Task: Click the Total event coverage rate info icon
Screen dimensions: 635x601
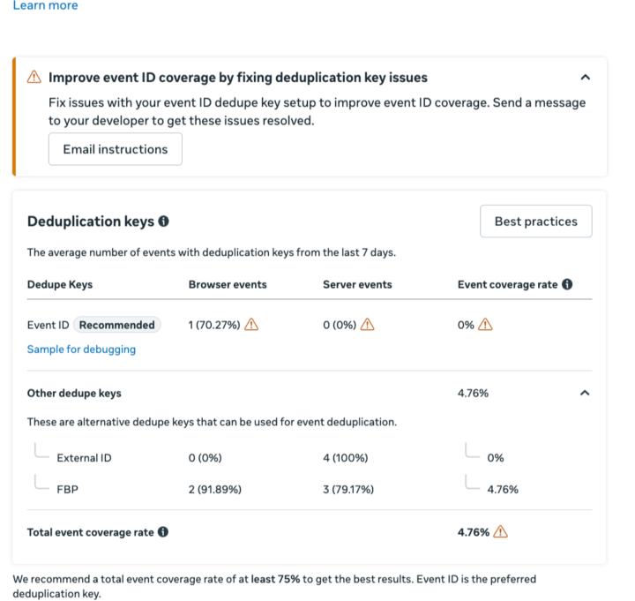Action: (x=163, y=532)
